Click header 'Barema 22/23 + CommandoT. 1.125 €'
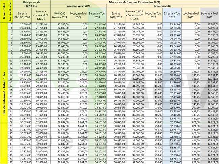The height and width of the screenshot is (164, 219). click(134, 15)
